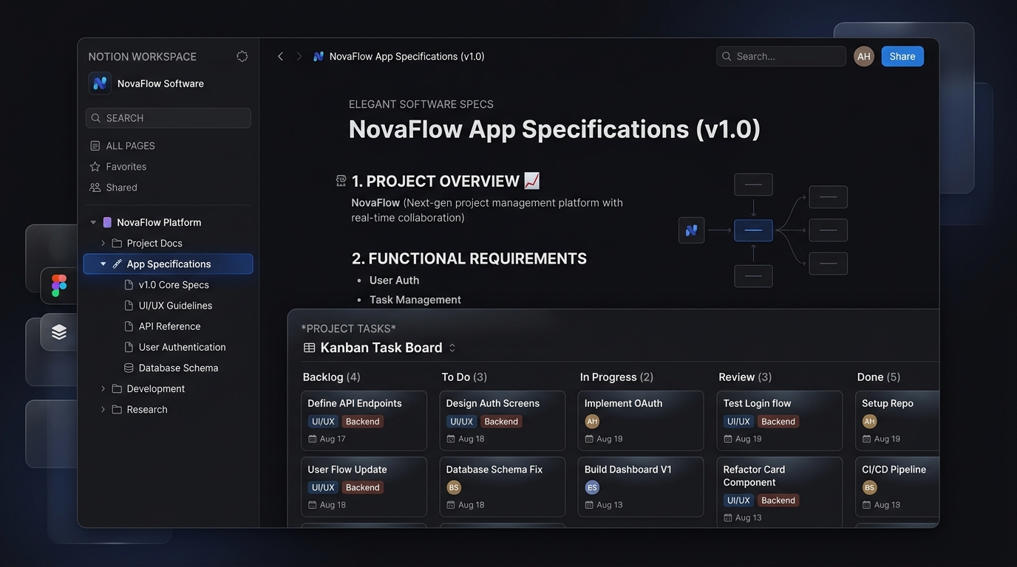Screen dimensions: 1017x567
Task: Open the Refactor Card Component card
Action: click(780, 492)
